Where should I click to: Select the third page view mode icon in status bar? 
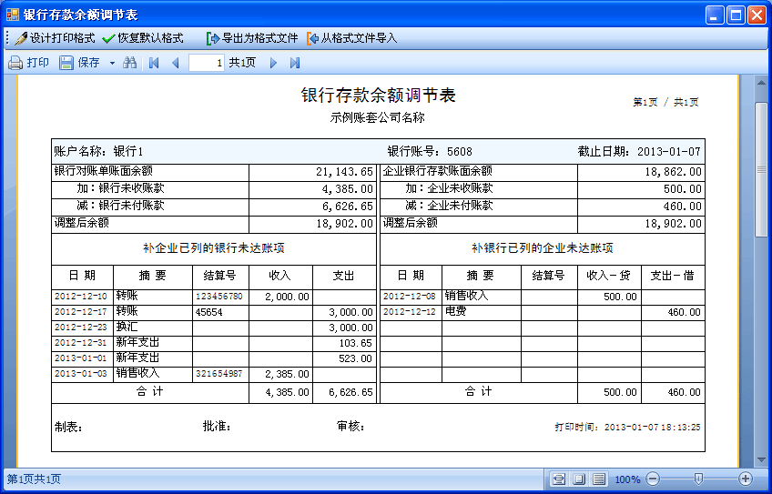pyautogui.click(x=599, y=479)
